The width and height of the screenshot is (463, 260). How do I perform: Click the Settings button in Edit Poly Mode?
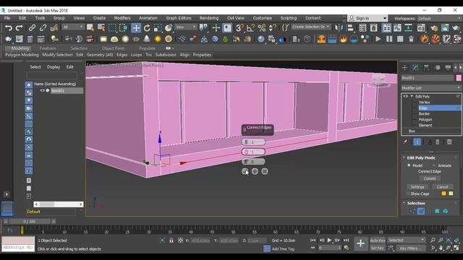click(417, 187)
